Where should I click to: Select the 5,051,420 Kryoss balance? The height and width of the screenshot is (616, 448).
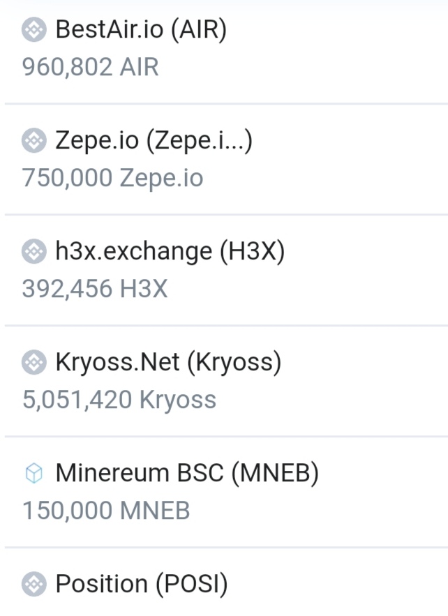point(119,400)
